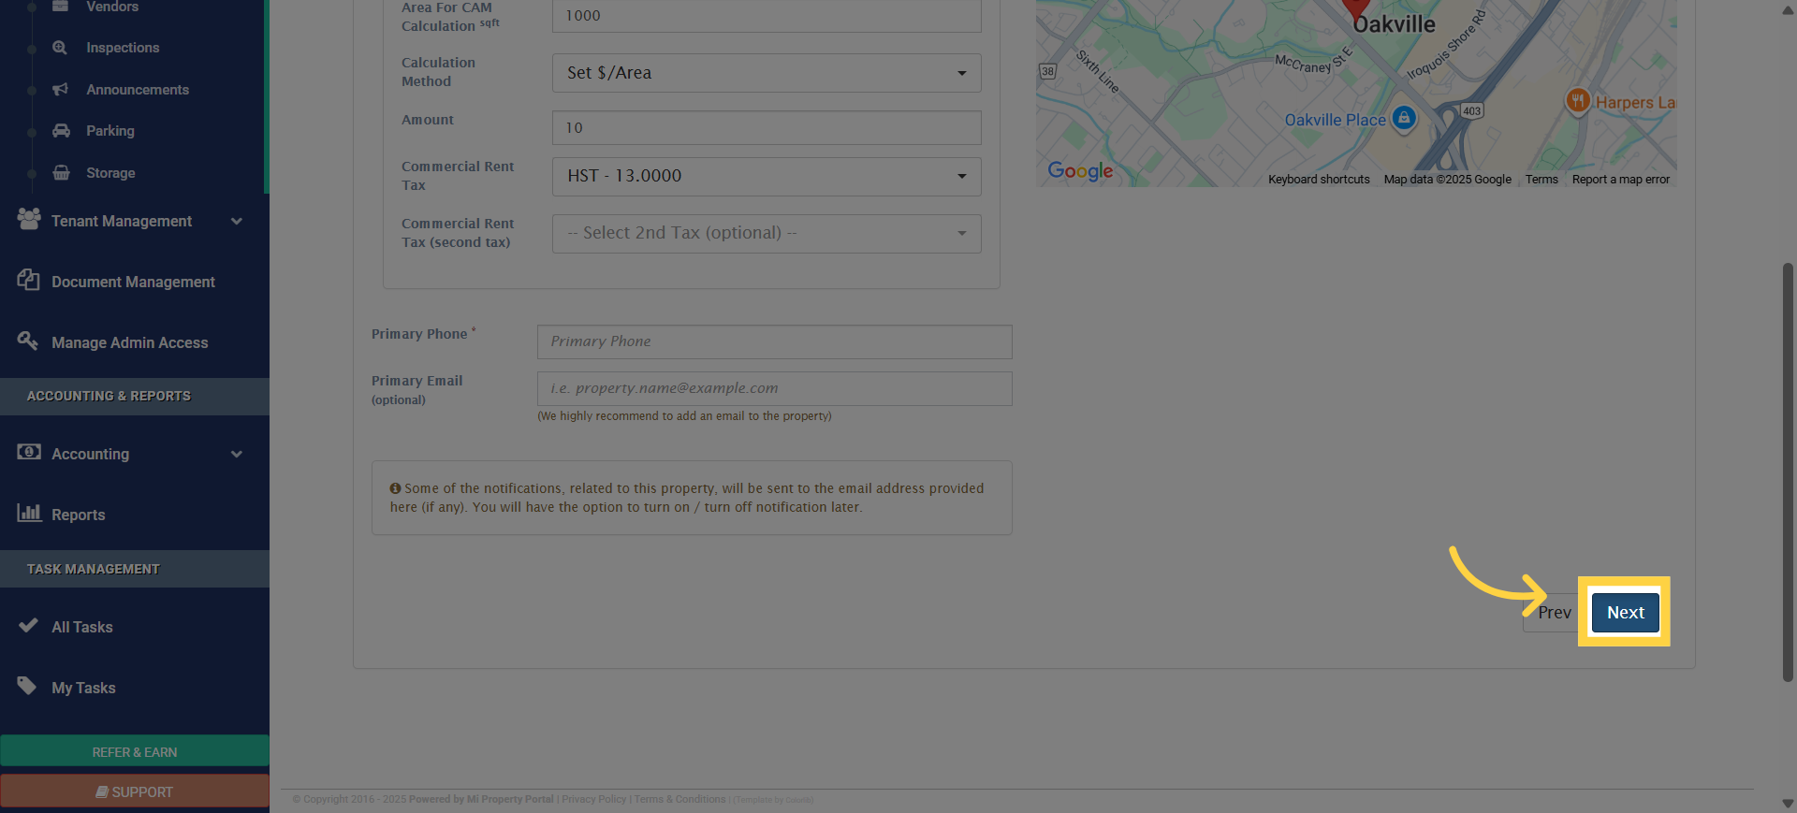
Task: Click the My Tasks tag icon
Action: pyautogui.click(x=27, y=686)
